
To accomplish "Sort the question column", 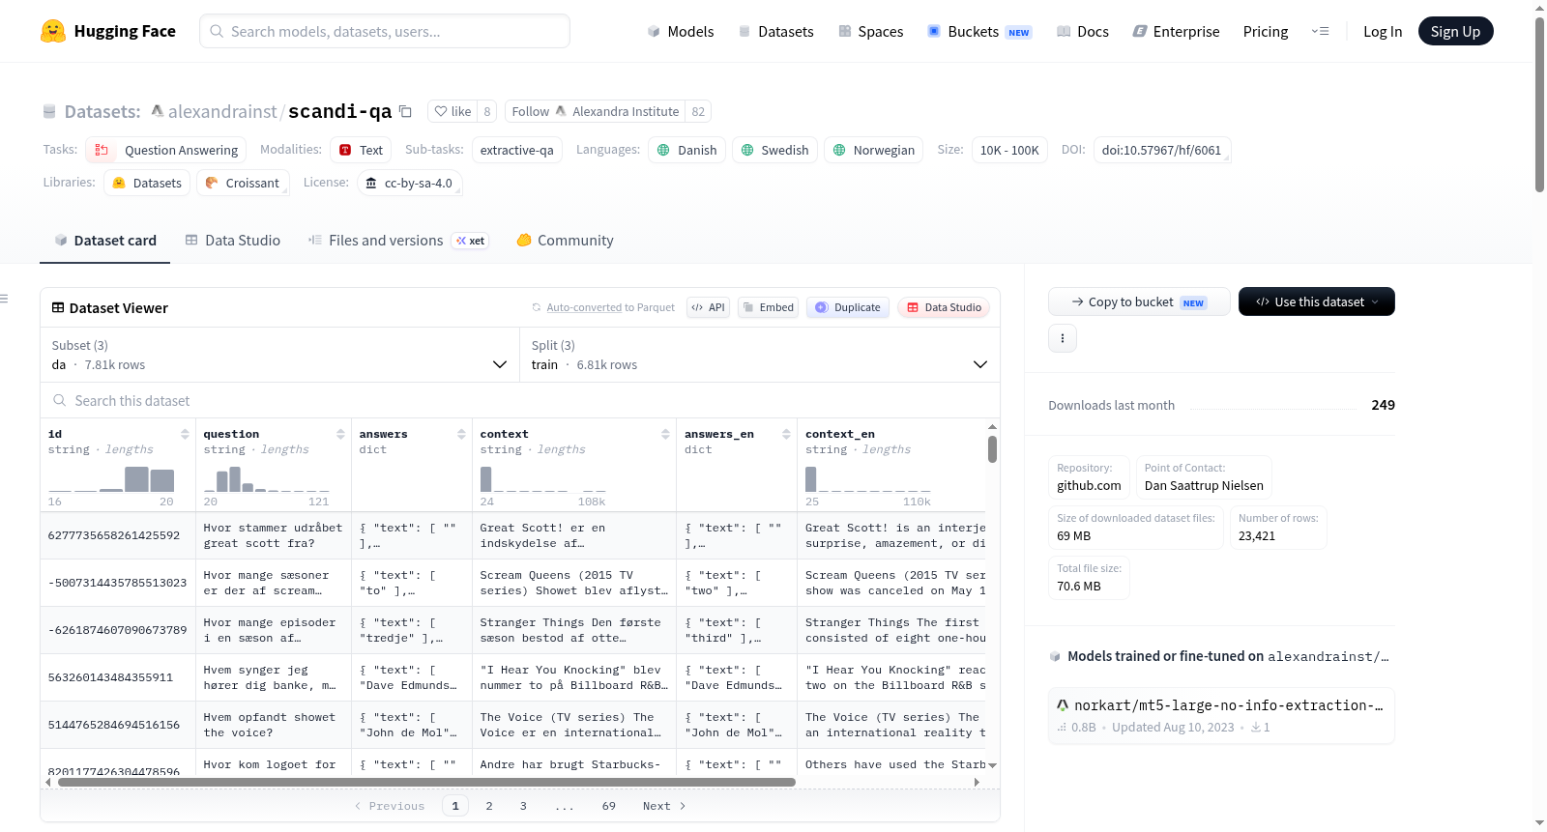I will [340, 434].
